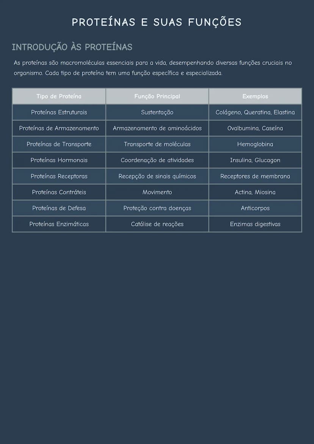
Task: Click the Proteínas de Defesa cell
Action: [59, 208]
